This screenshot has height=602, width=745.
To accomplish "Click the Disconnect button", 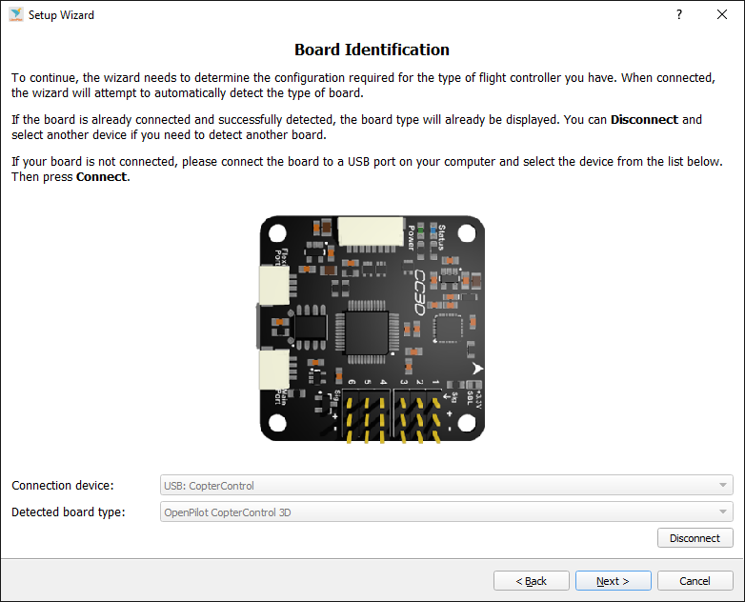I will tap(695, 538).
